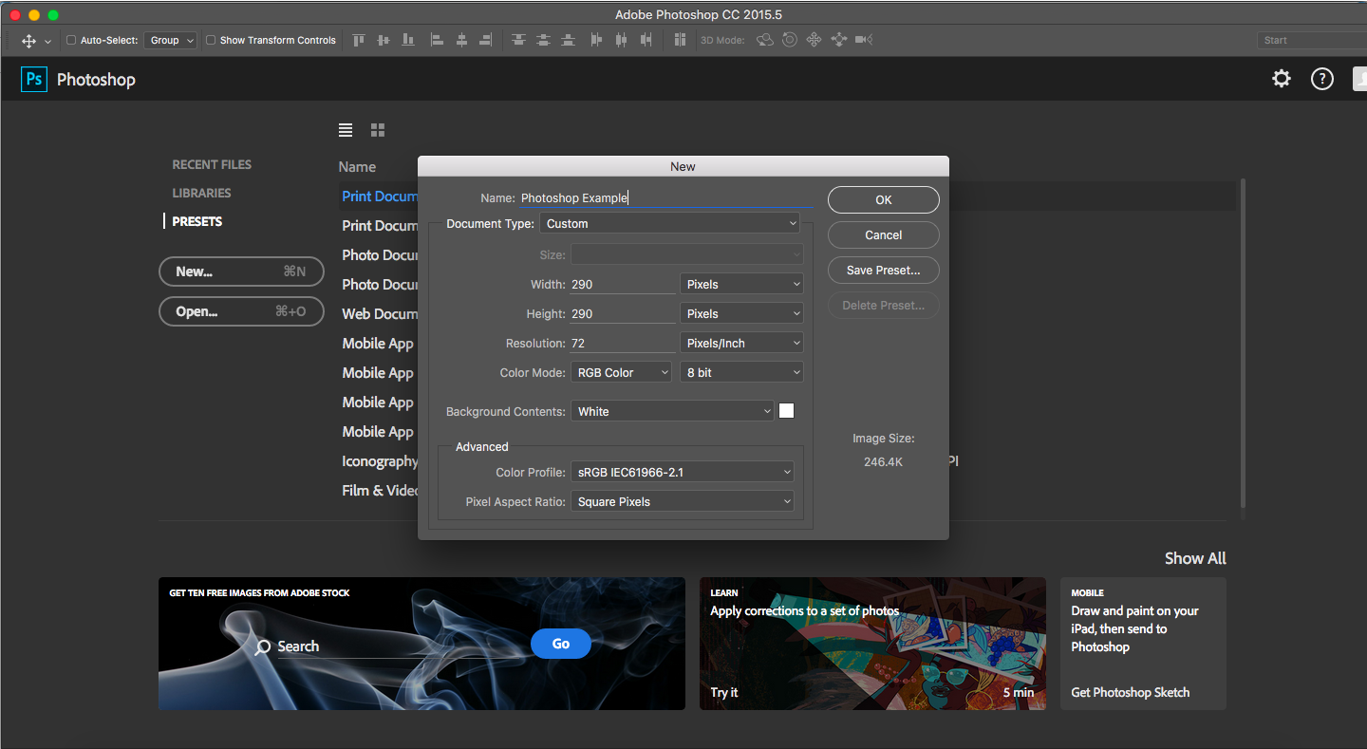Viewport: 1367px width, 749px height.
Task: Align vertical centers icon in options bar
Action: pyautogui.click(x=384, y=40)
